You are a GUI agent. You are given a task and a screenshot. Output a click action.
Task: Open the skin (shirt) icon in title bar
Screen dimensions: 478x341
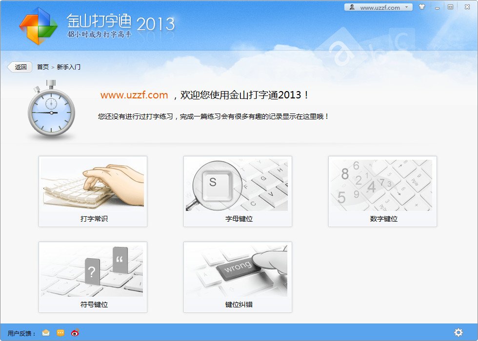422,7
